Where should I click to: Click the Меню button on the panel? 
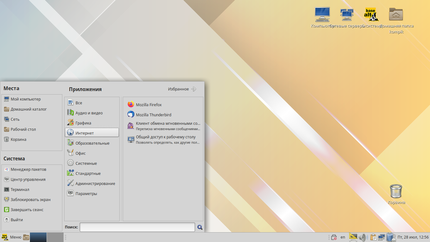(11, 237)
